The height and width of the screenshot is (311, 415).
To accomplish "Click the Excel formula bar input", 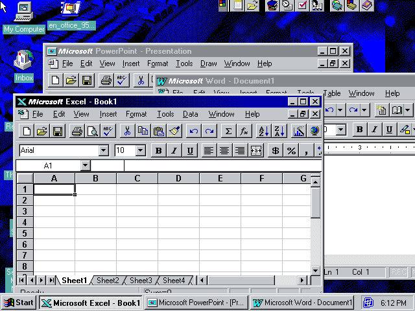I will pos(223,166).
